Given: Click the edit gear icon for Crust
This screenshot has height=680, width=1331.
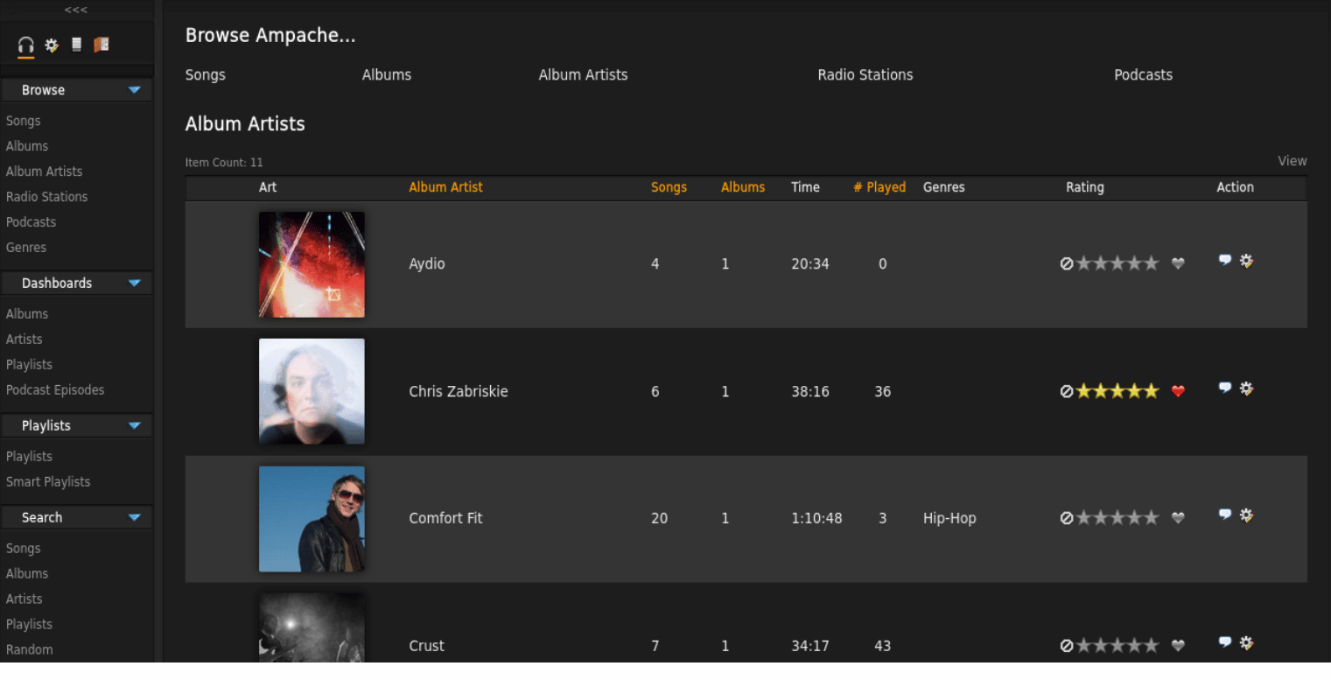Looking at the screenshot, I should click(1246, 643).
